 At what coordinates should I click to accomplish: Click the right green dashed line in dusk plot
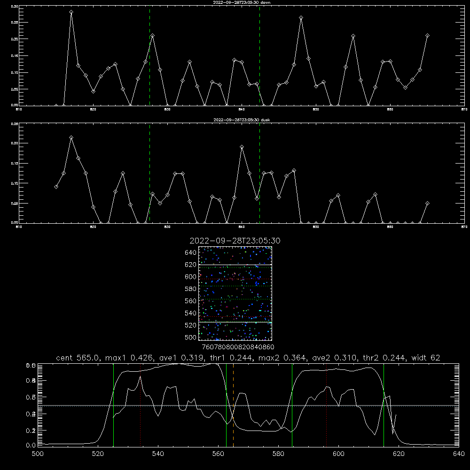(x=259, y=173)
